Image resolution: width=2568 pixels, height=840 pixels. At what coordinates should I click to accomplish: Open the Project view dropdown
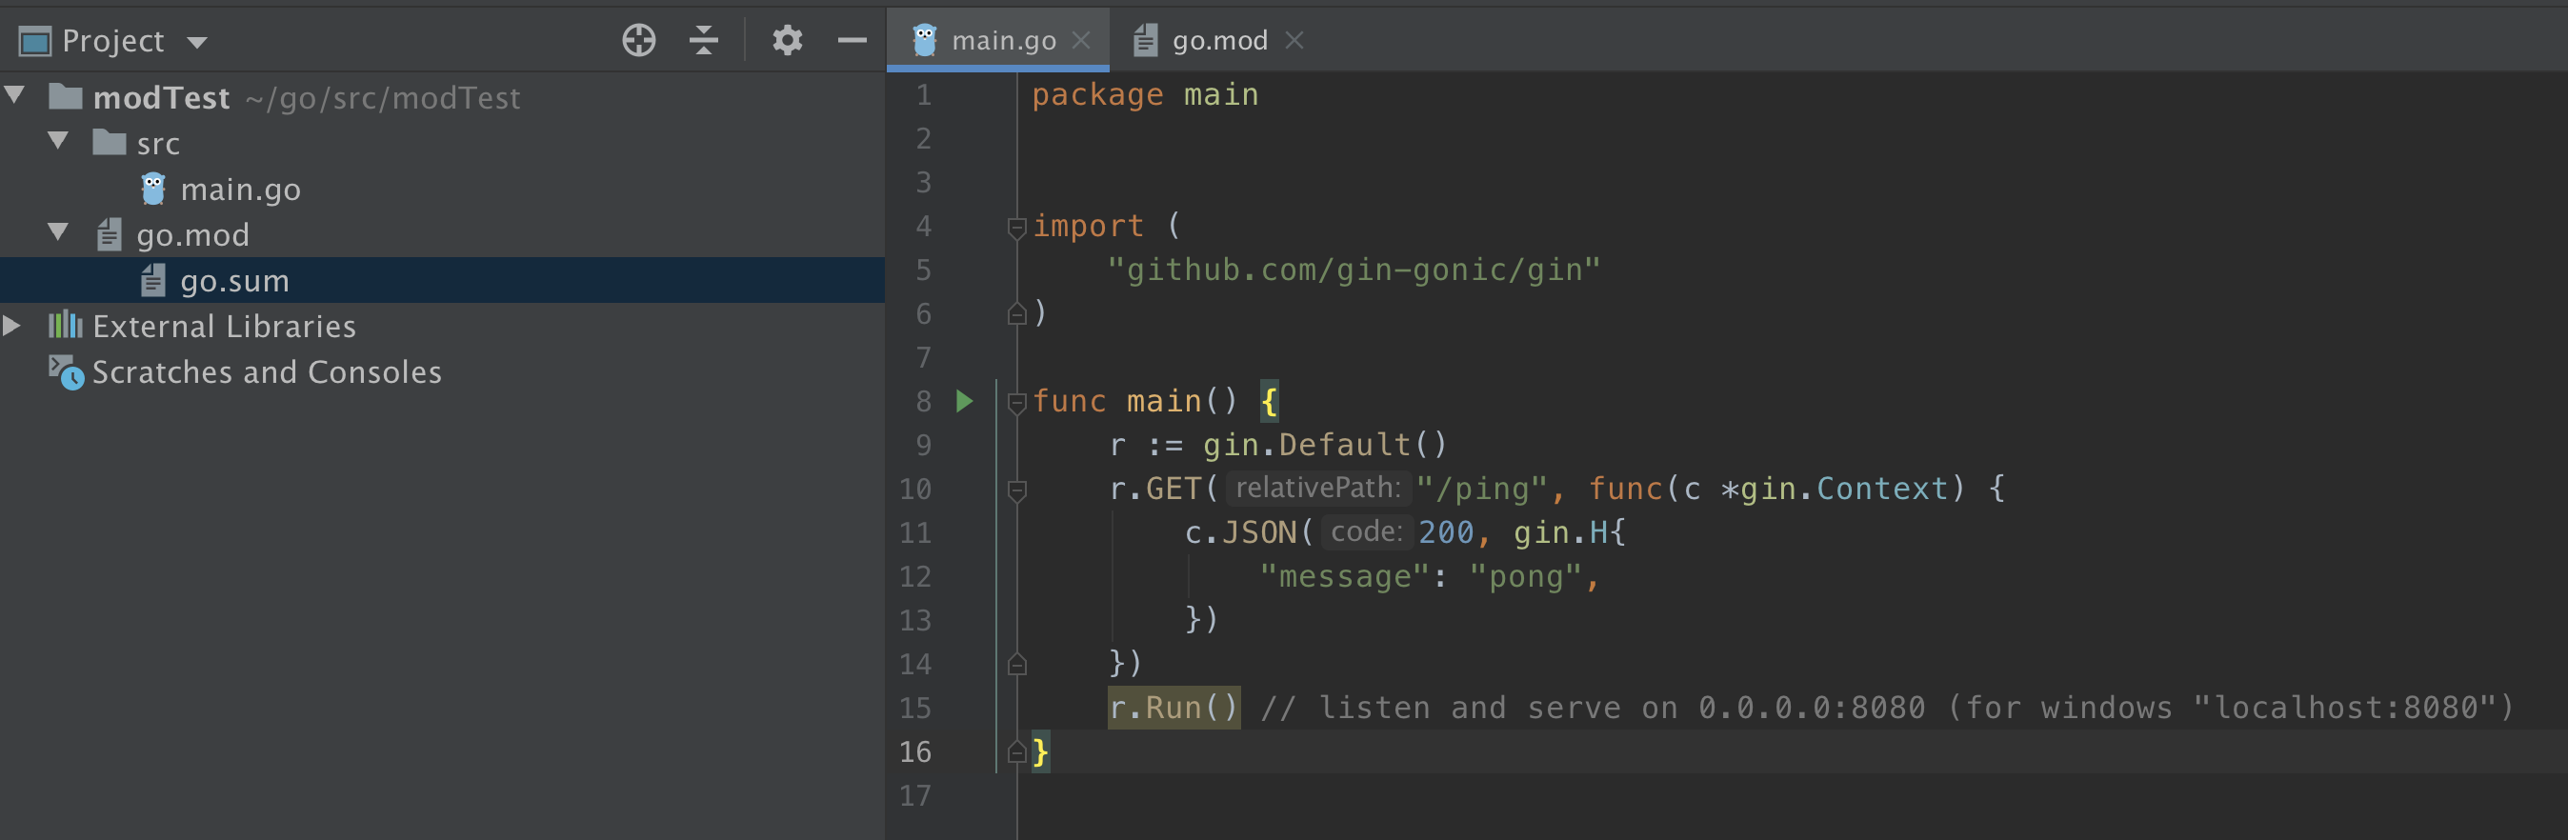pos(196,42)
